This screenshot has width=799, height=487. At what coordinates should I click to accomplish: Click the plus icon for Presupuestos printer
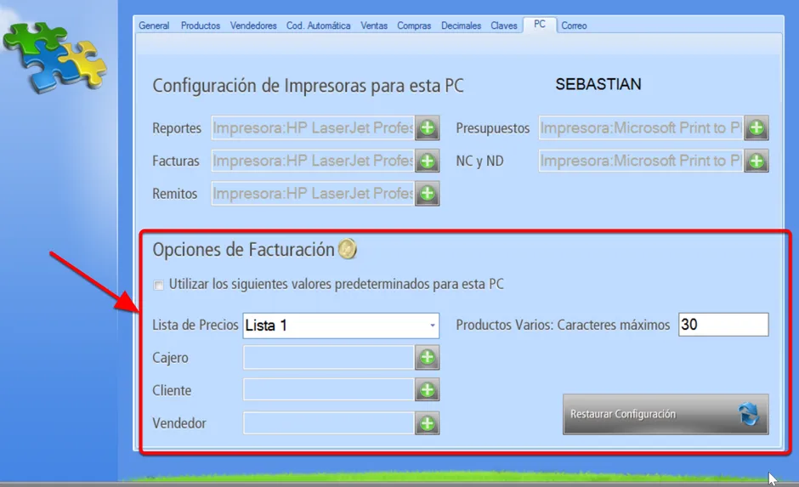tap(756, 127)
